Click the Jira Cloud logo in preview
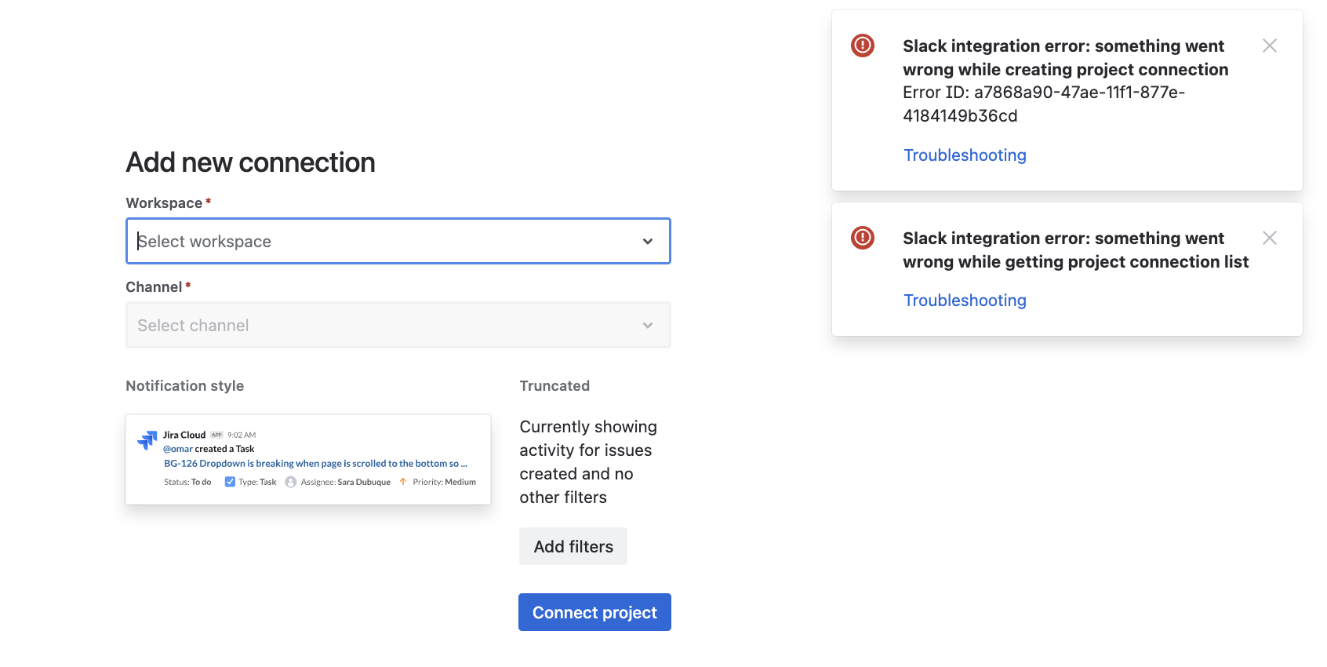This screenshot has width=1327, height=667. (147, 440)
